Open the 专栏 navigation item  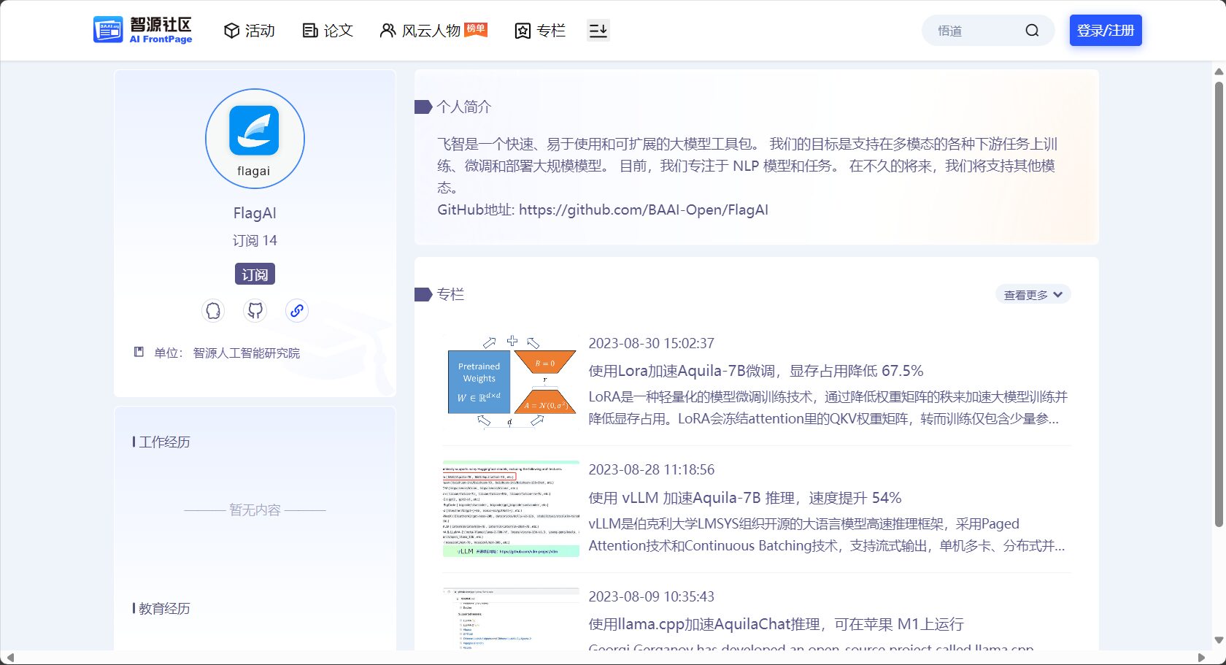(540, 31)
